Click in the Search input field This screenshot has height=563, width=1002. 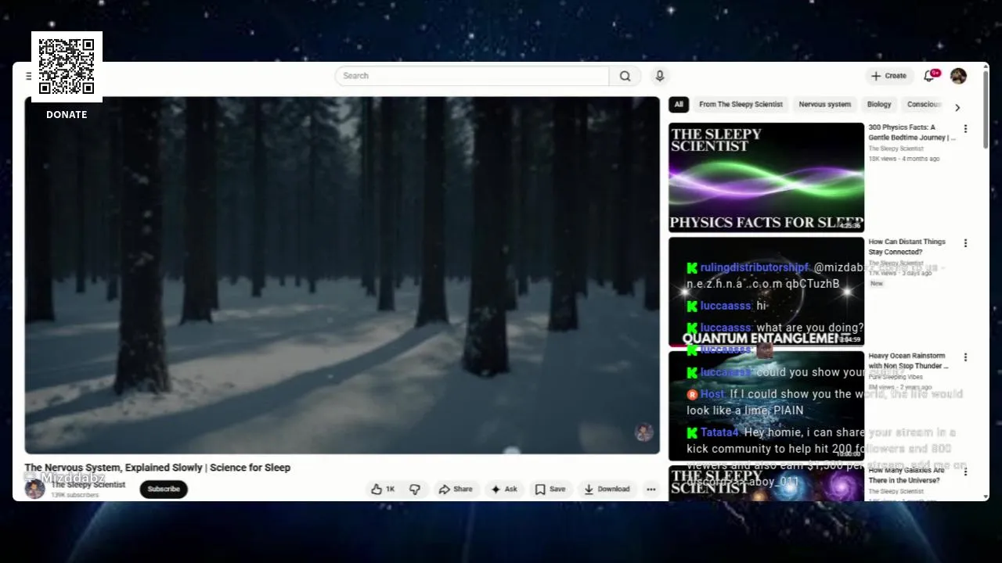pyautogui.click(x=472, y=76)
